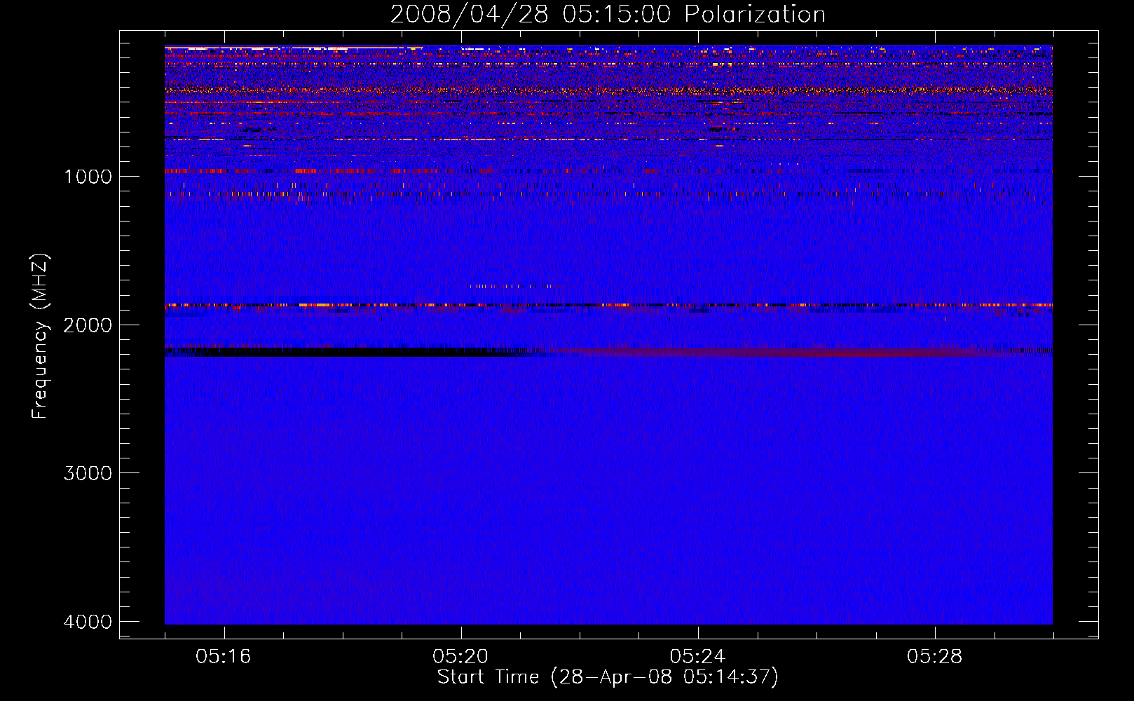
Task: Click the 05:24 time tick label
Action: point(697,657)
